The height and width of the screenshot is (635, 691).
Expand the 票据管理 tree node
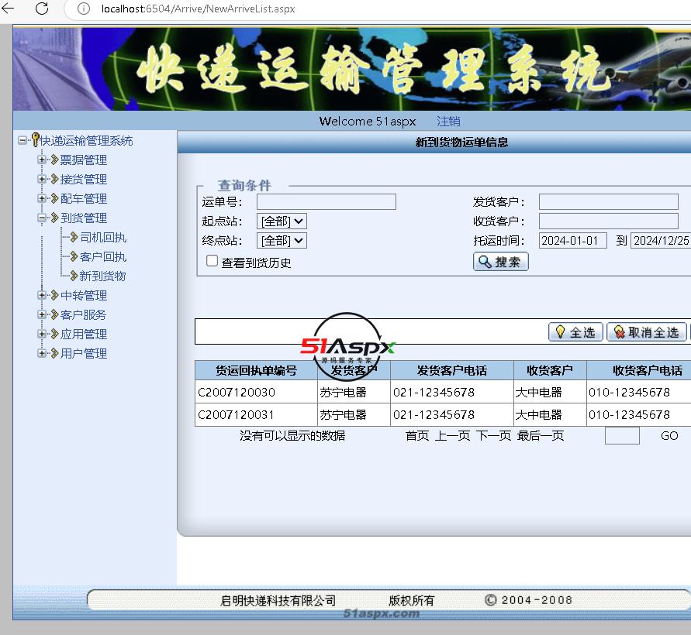[x=42, y=160]
